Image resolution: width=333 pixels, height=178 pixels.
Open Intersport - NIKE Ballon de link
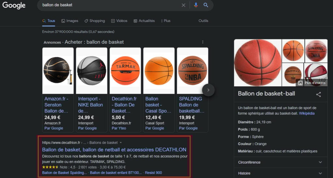[x=90, y=105]
